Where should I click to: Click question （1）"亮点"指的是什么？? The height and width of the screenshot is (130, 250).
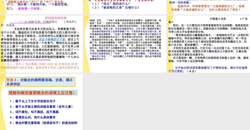coord(111,4)
